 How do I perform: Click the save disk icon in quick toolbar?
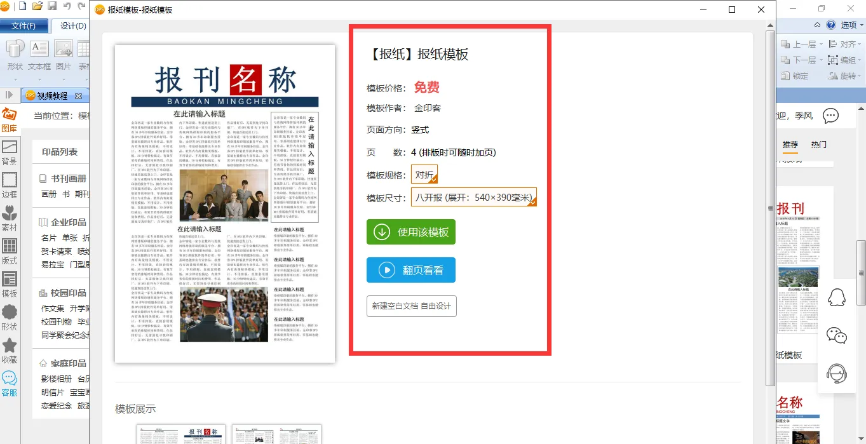pyautogui.click(x=52, y=6)
